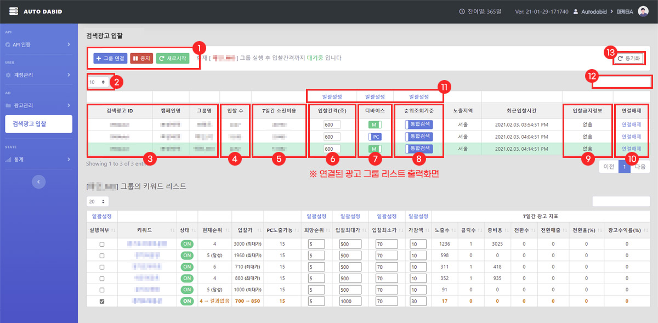Click the 잔여일 clock icon in header
Image resolution: width=658 pixels, height=323 pixels.
pyautogui.click(x=462, y=12)
